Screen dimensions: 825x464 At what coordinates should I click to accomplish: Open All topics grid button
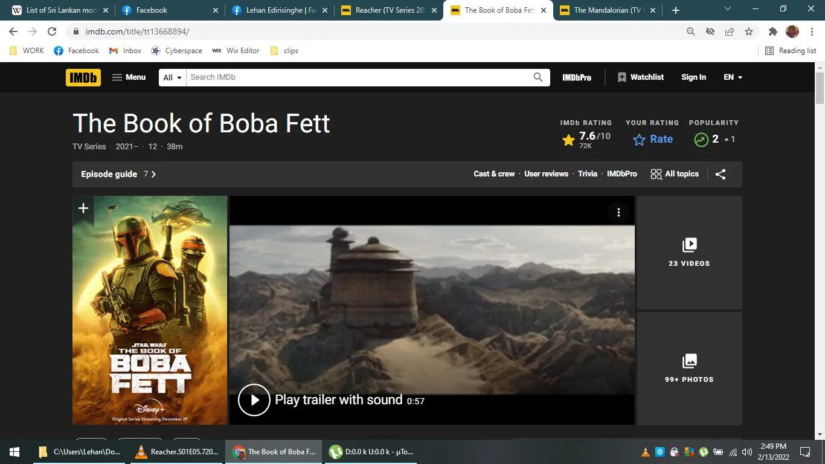click(675, 174)
